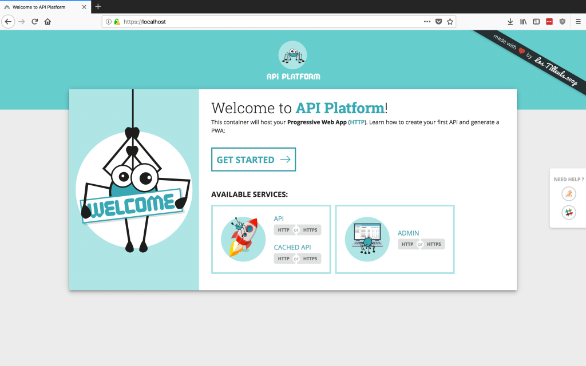Select HTTP for the Cached API service
The height and width of the screenshot is (366, 586).
284,258
